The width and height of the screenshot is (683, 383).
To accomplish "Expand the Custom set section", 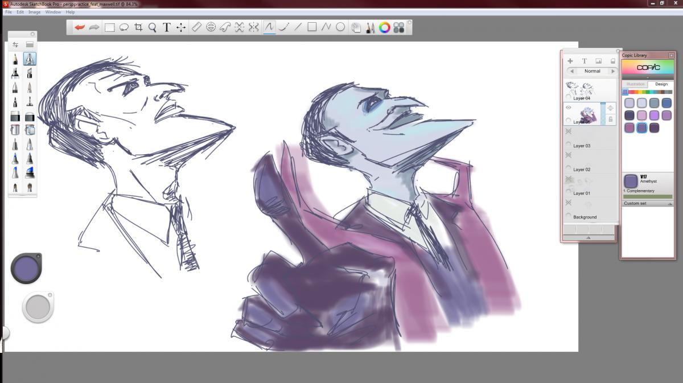I will (670, 203).
